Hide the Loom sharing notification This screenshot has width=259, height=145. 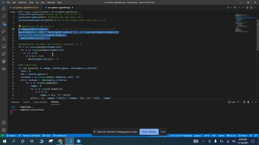pyautogui.click(x=163, y=132)
